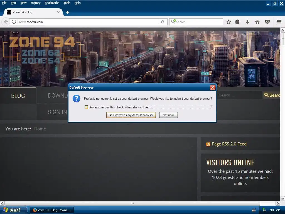Click the 7:00 AM system clock

pyautogui.click(x=275, y=210)
